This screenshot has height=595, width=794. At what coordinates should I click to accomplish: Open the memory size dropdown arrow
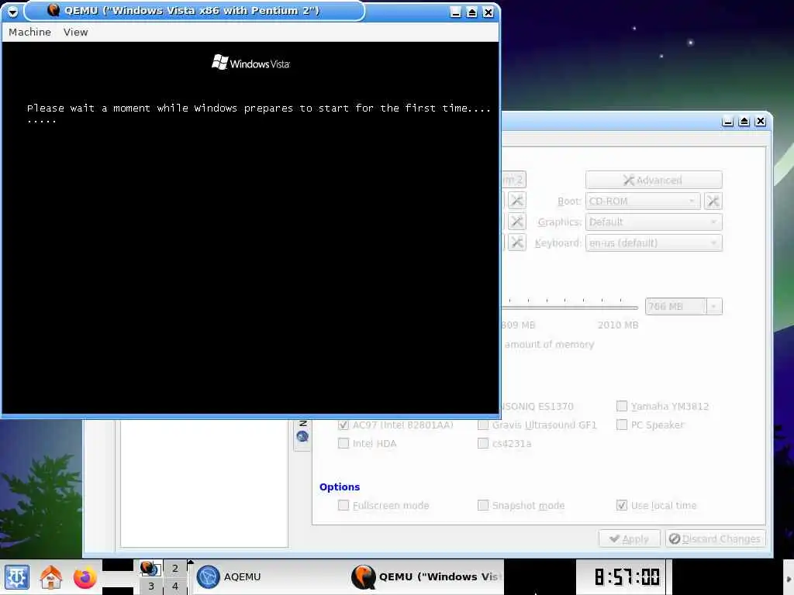(x=714, y=307)
